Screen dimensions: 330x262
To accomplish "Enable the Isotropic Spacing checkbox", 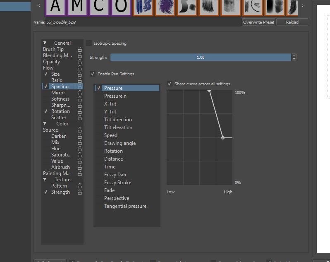I will [x=89, y=43].
